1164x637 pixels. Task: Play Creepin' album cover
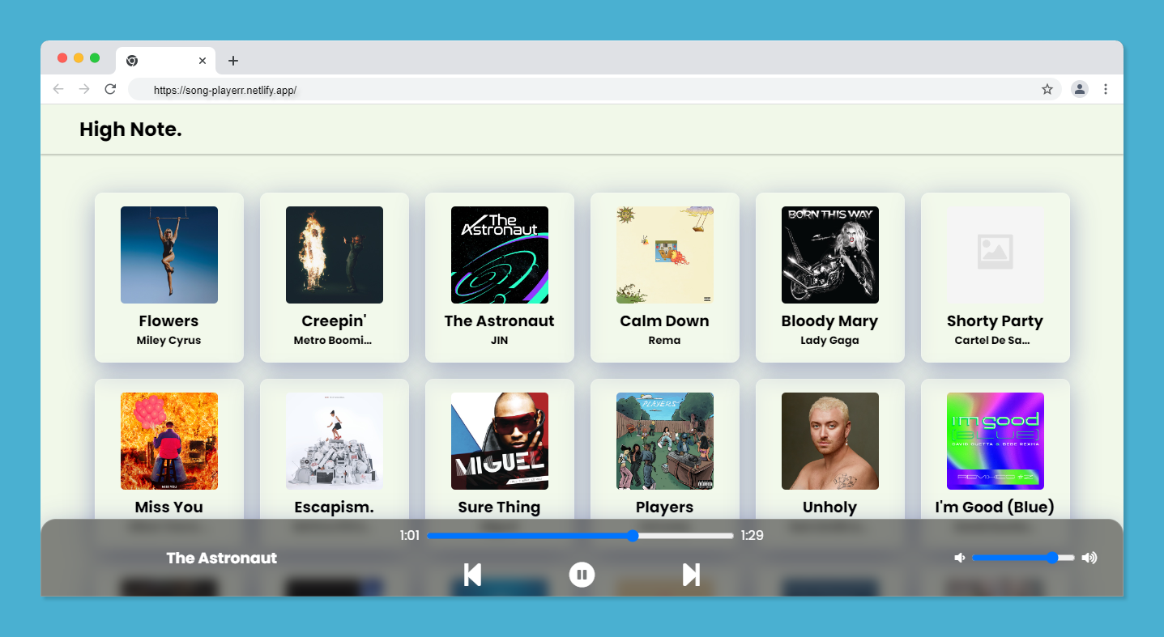coord(335,255)
